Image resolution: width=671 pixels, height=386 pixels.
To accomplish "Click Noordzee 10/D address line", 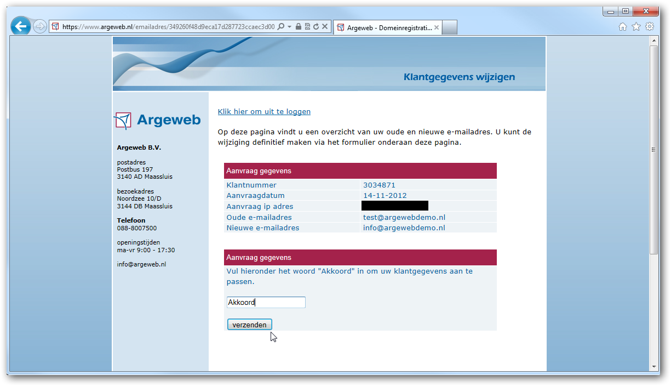I will (x=139, y=199).
